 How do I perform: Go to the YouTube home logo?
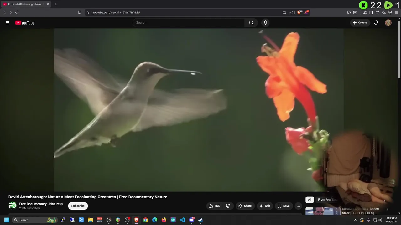(25, 23)
